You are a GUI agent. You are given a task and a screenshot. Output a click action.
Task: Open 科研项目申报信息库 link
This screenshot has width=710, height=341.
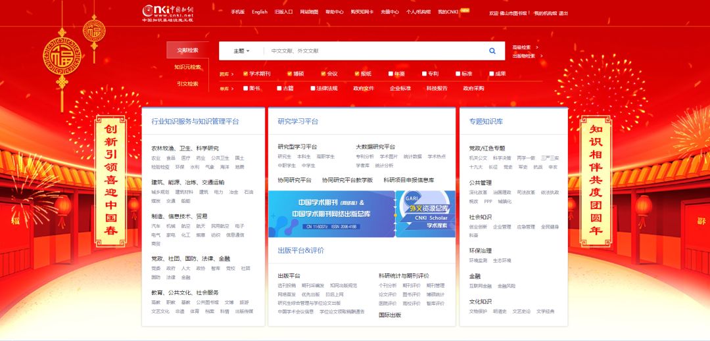409,180
